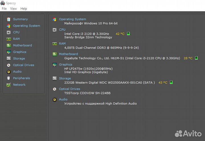Click the RAM stick icon in summary panel
The width and height of the screenshot is (205, 141).
[54, 44]
